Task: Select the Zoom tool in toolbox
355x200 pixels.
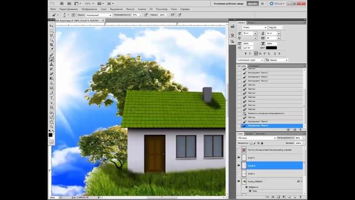Action: (52, 127)
